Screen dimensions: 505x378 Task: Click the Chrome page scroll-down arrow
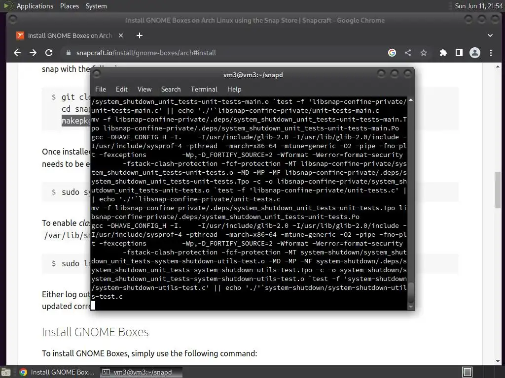point(498,361)
